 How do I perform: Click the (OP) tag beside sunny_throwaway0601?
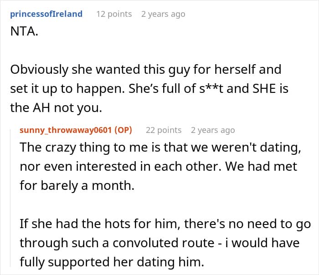123,130
